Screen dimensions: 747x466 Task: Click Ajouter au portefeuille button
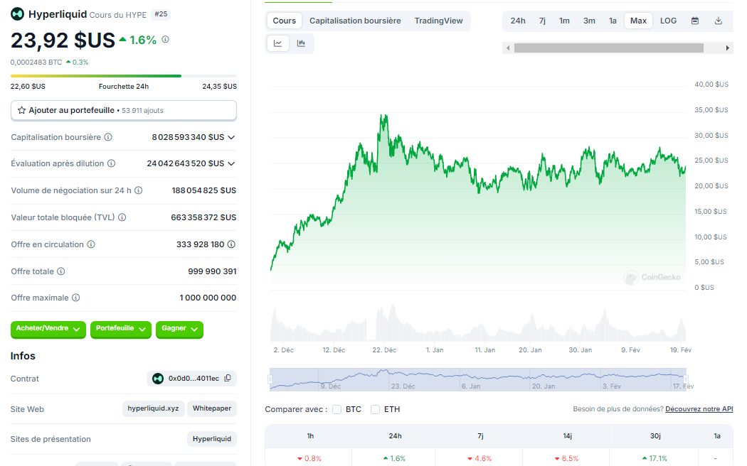pyautogui.click(x=124, y=110)
